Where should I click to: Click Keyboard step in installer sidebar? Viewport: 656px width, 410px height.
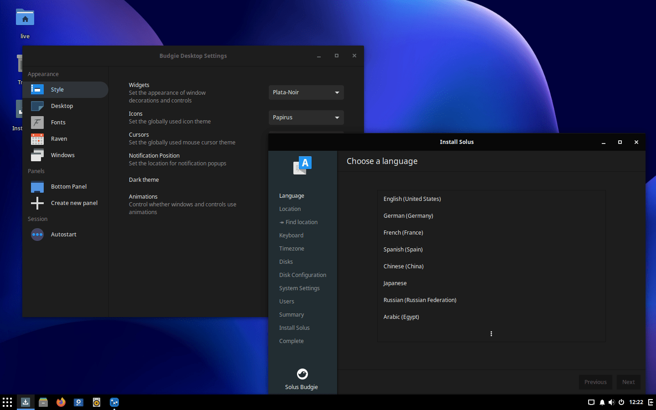[x=291, y=236]
